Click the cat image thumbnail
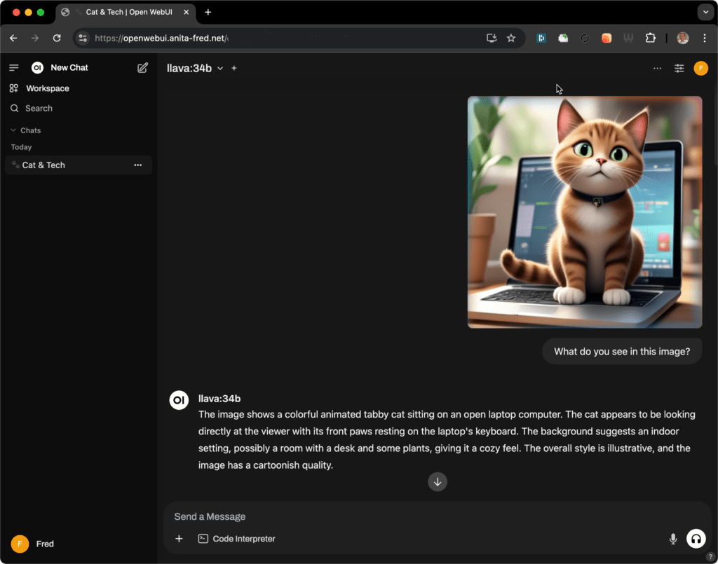Screen dimensions: 718x564 click(585, 212)
